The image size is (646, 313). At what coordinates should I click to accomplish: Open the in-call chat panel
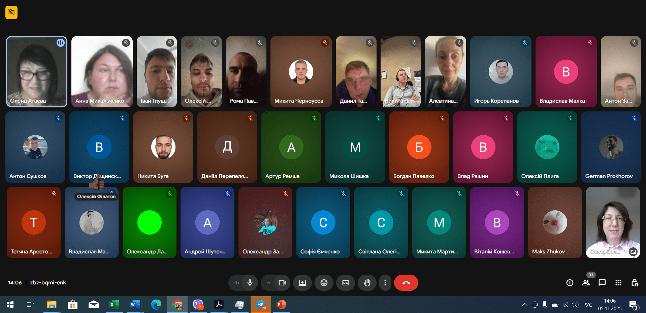click(x=602, y=283)
